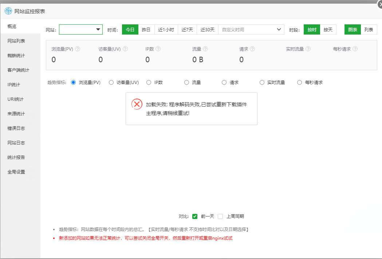Switch the period to 按时

[312, 29]
